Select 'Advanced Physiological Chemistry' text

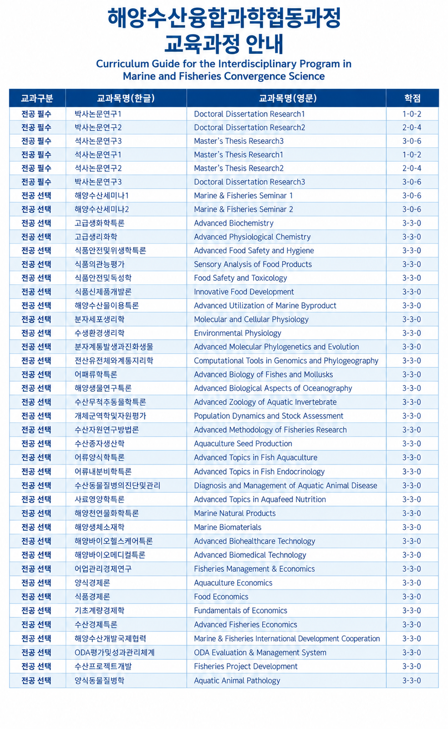coord(252,237)
